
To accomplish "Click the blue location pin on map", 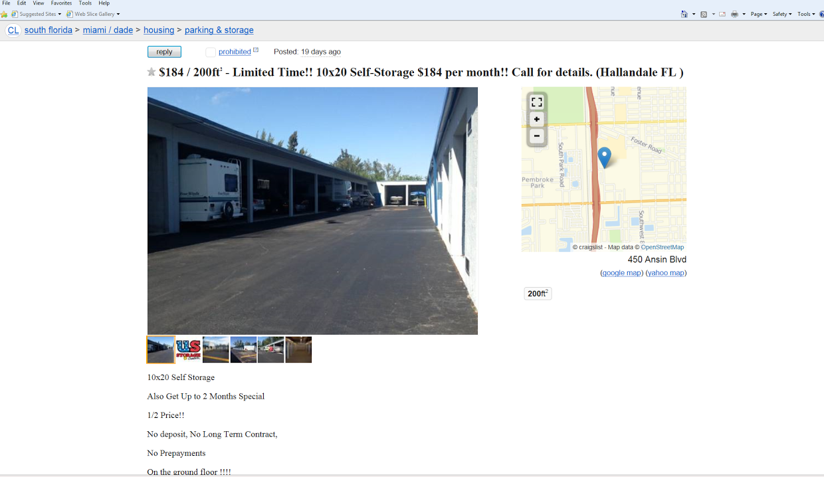I will (604, 157).
